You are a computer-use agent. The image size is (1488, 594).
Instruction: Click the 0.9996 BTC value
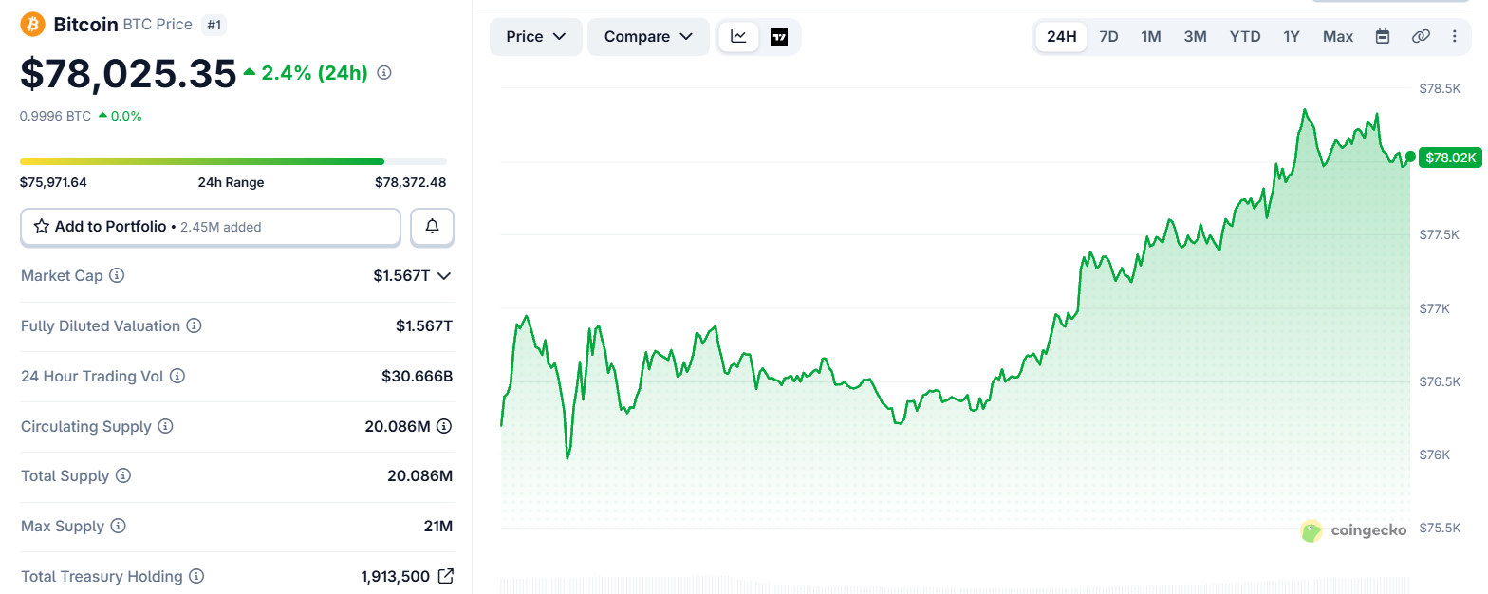pos(56,116)
